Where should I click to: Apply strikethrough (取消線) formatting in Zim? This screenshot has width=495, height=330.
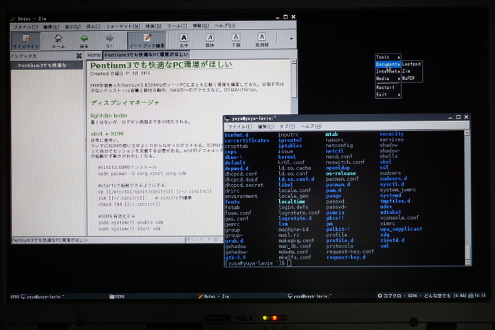tap(262, 41)
